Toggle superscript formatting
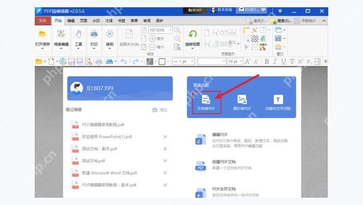 pos(300,61)
